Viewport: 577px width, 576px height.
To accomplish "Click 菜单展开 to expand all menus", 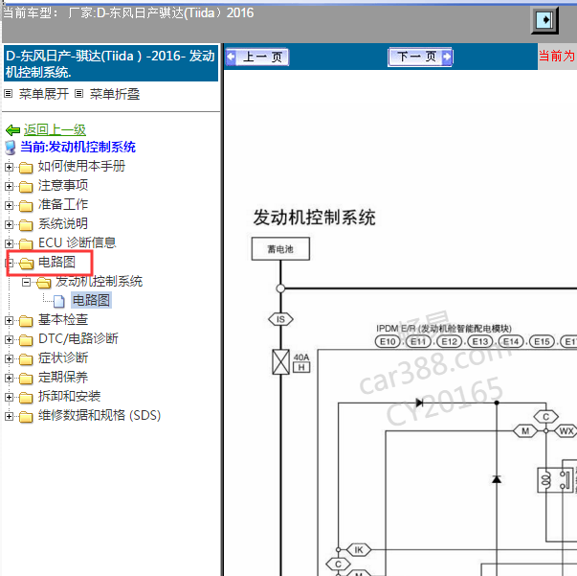I will point(43,94).
